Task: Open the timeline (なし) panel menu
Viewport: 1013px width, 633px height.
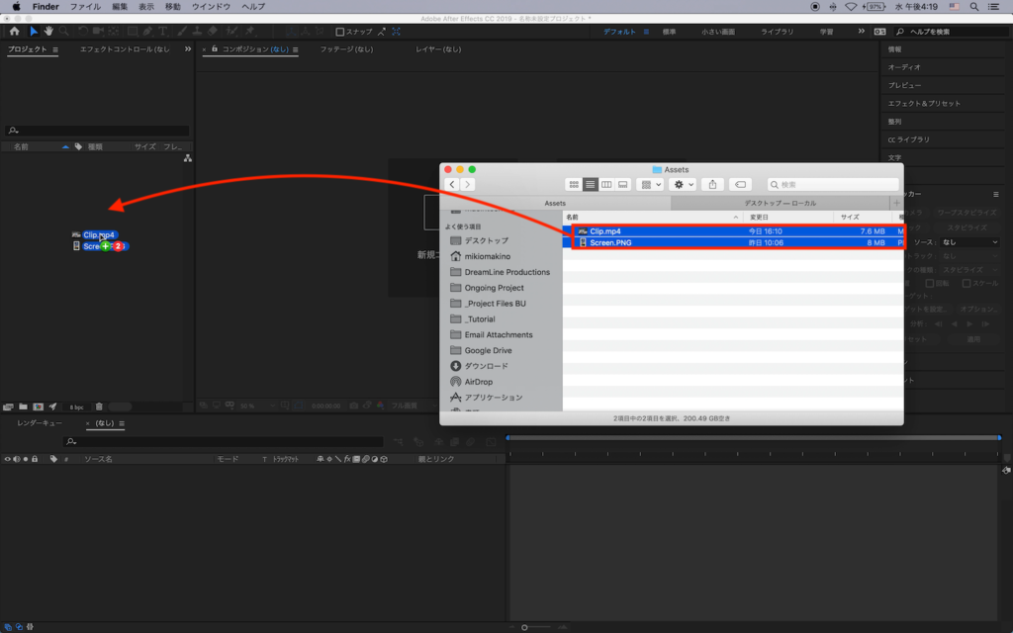Action: click(x=122, y=423)
